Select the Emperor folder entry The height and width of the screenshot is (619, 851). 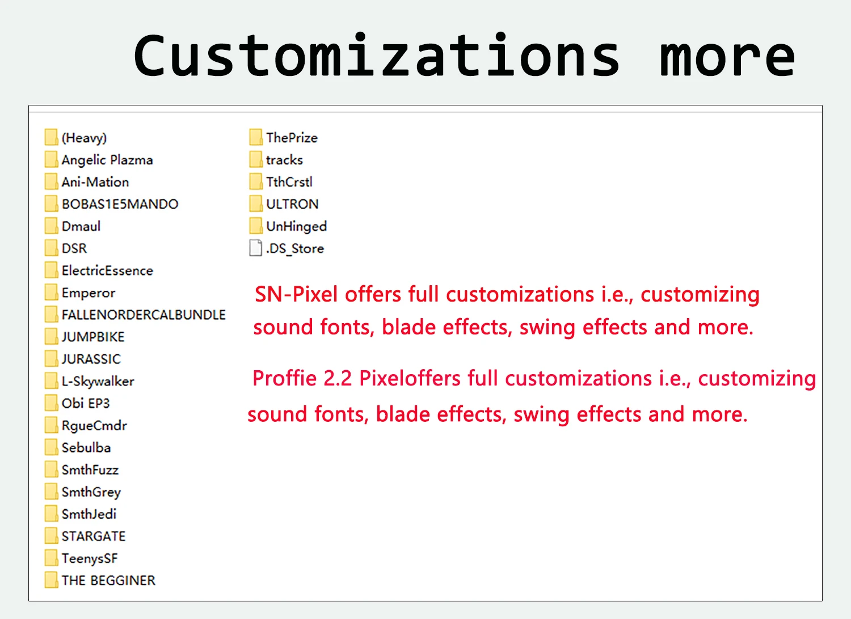80,292
